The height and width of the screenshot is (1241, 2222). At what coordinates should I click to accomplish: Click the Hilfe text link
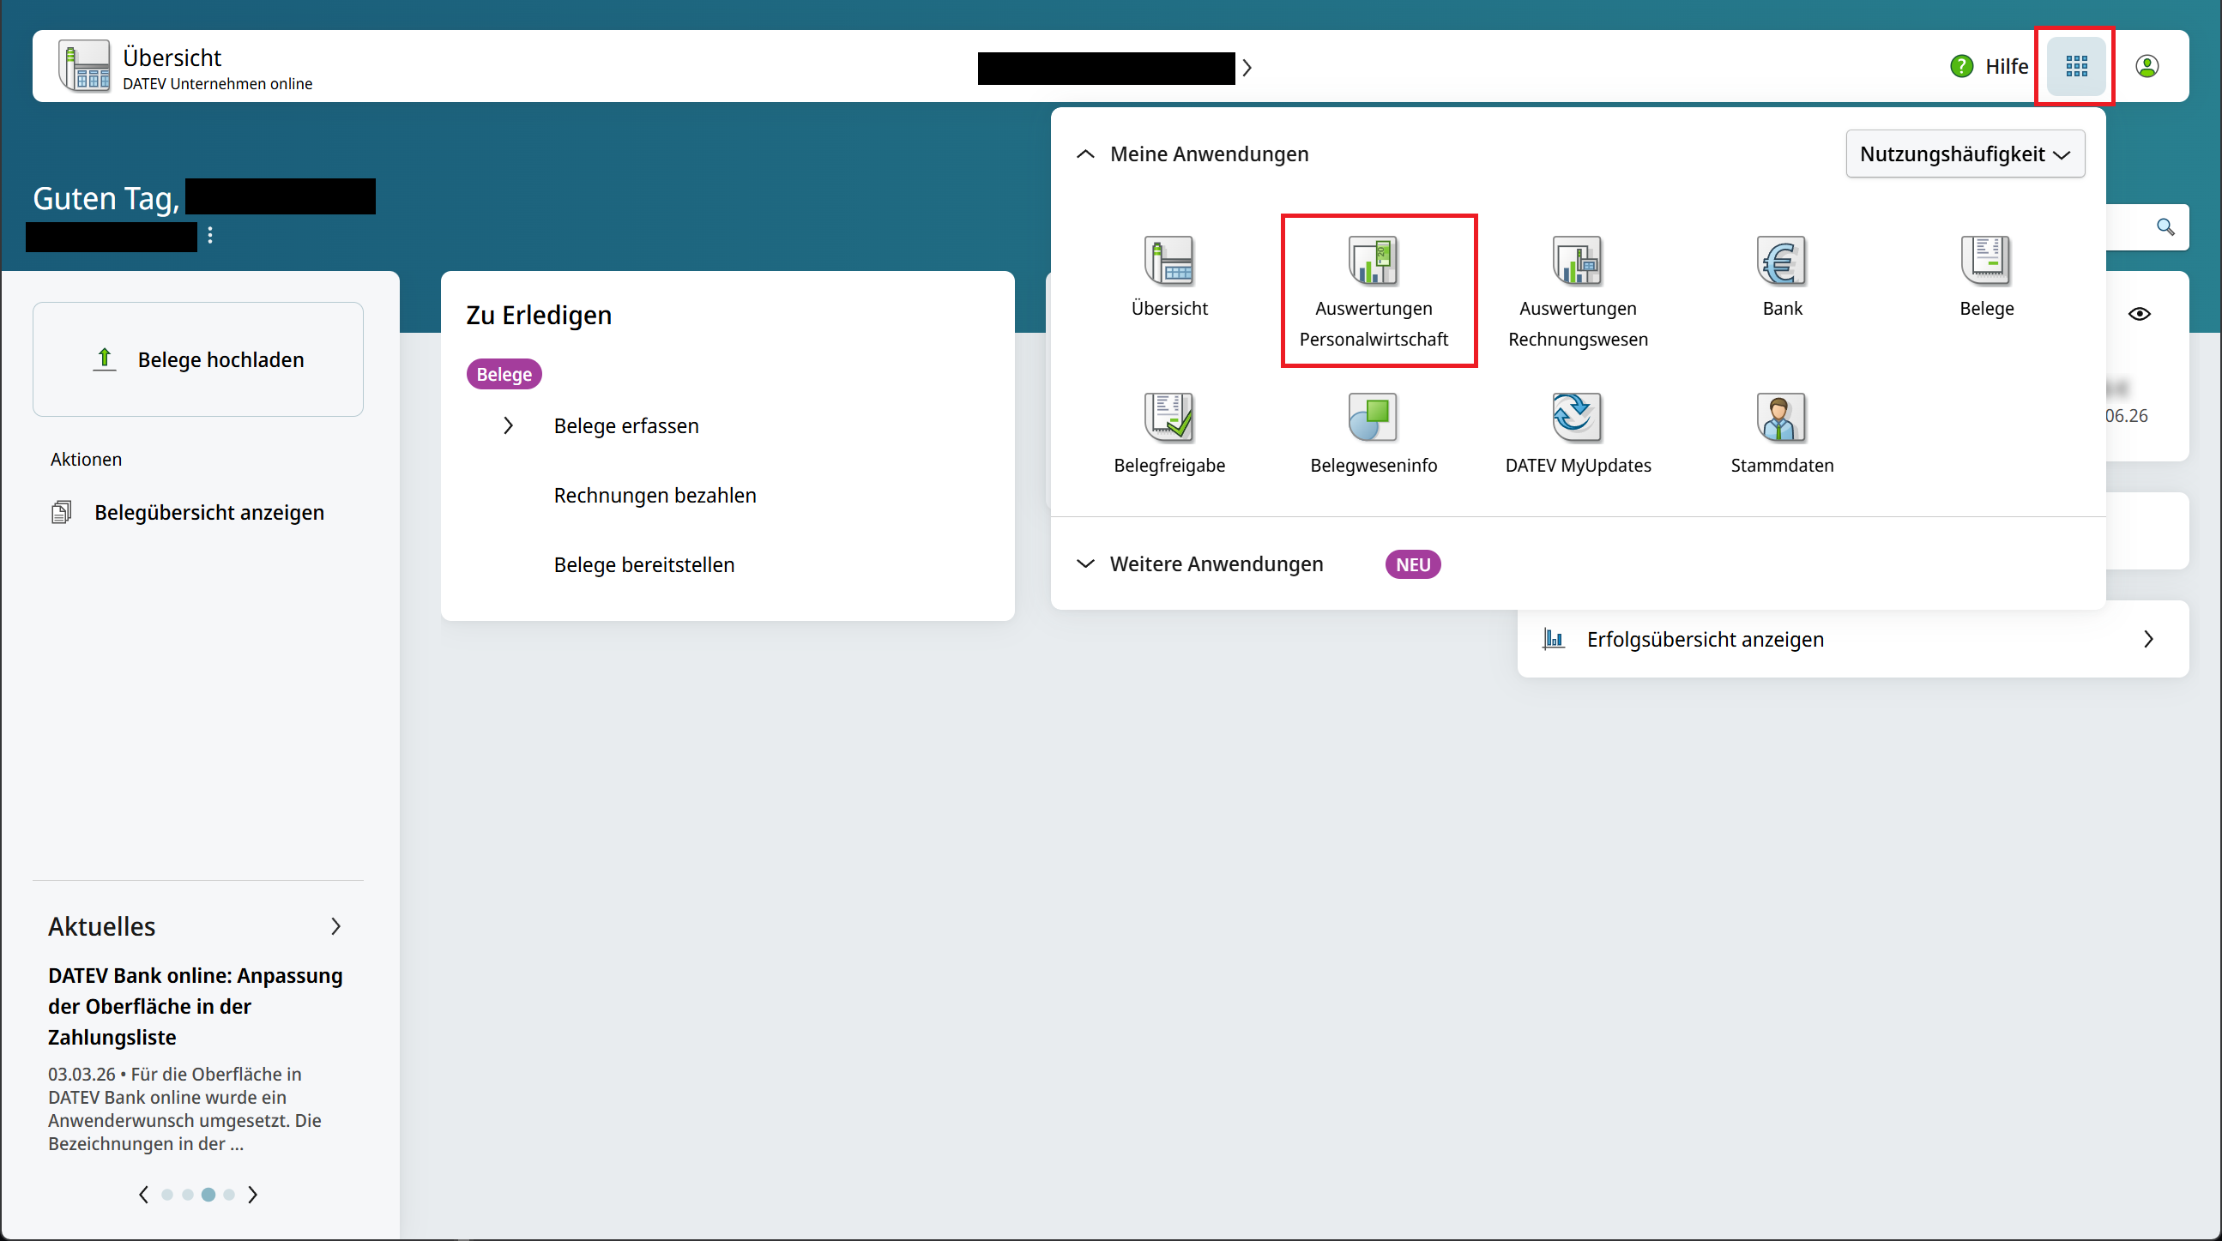point(2007,66)
